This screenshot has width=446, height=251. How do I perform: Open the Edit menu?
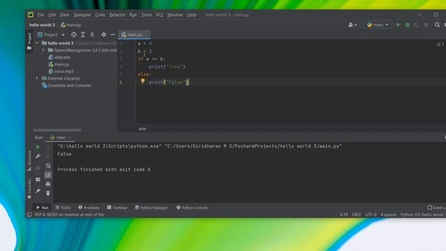(52, 15)
